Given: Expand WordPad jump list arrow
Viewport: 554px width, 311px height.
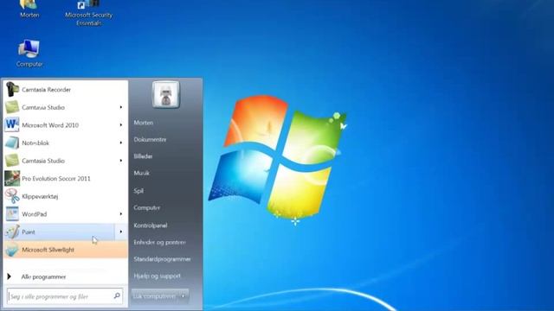Looking at the screenshot, I should (x=121, y=214).
